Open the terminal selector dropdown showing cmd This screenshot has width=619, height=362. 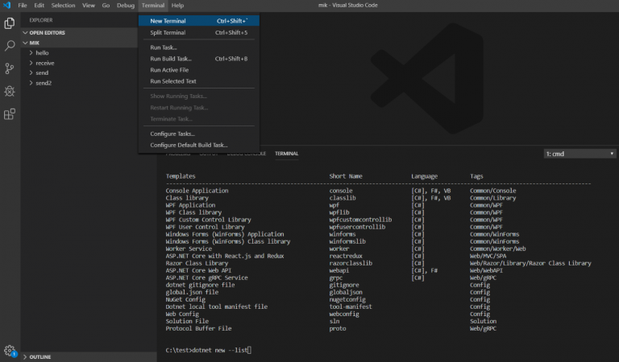pos(580,153)
